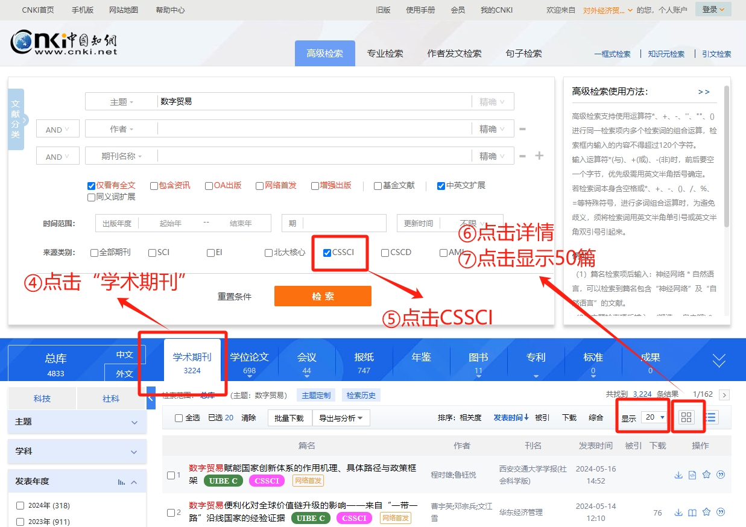
Task: Click the 起始年 input field
Action: 171,223
